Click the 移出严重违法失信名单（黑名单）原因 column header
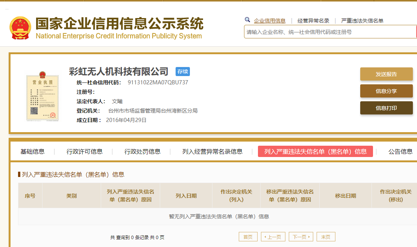 coord(290,196)
